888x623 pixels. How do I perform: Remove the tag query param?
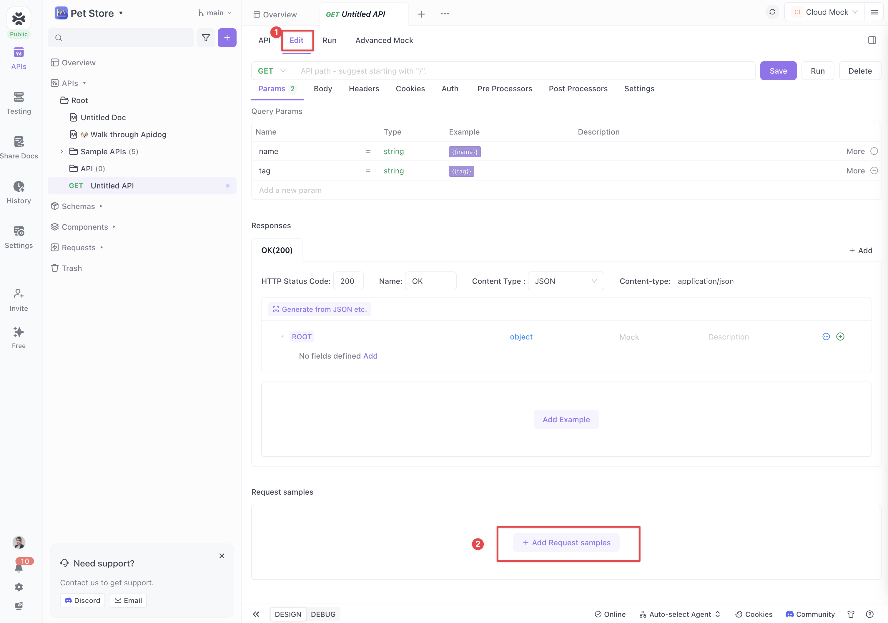coord(874,171)
